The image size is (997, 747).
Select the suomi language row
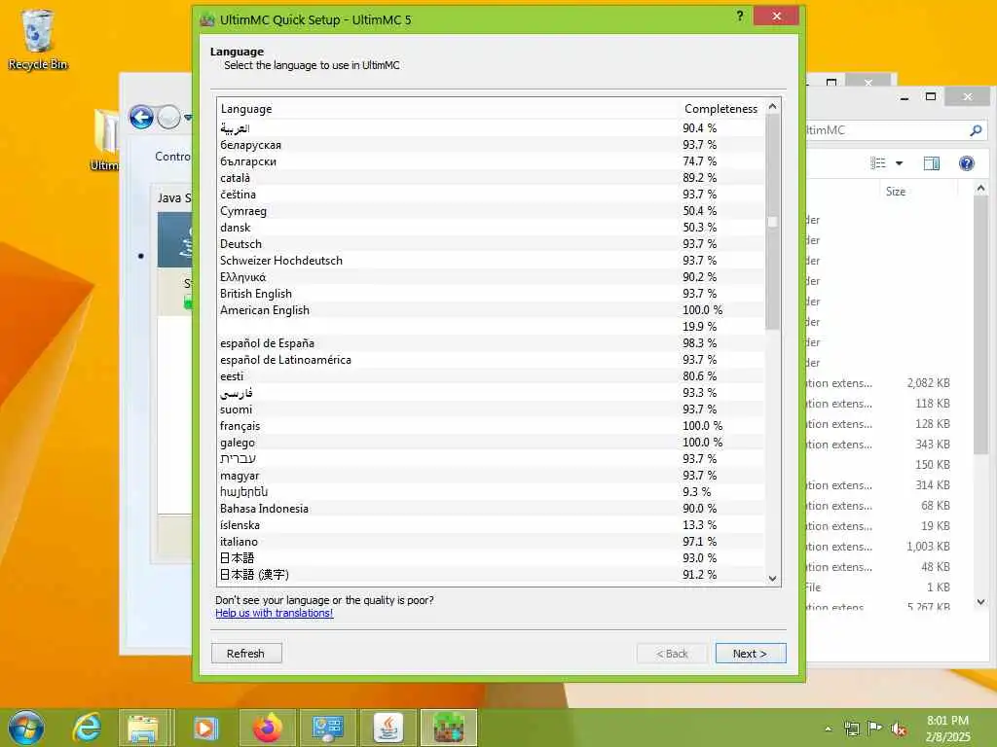click(x=491, y=409)
